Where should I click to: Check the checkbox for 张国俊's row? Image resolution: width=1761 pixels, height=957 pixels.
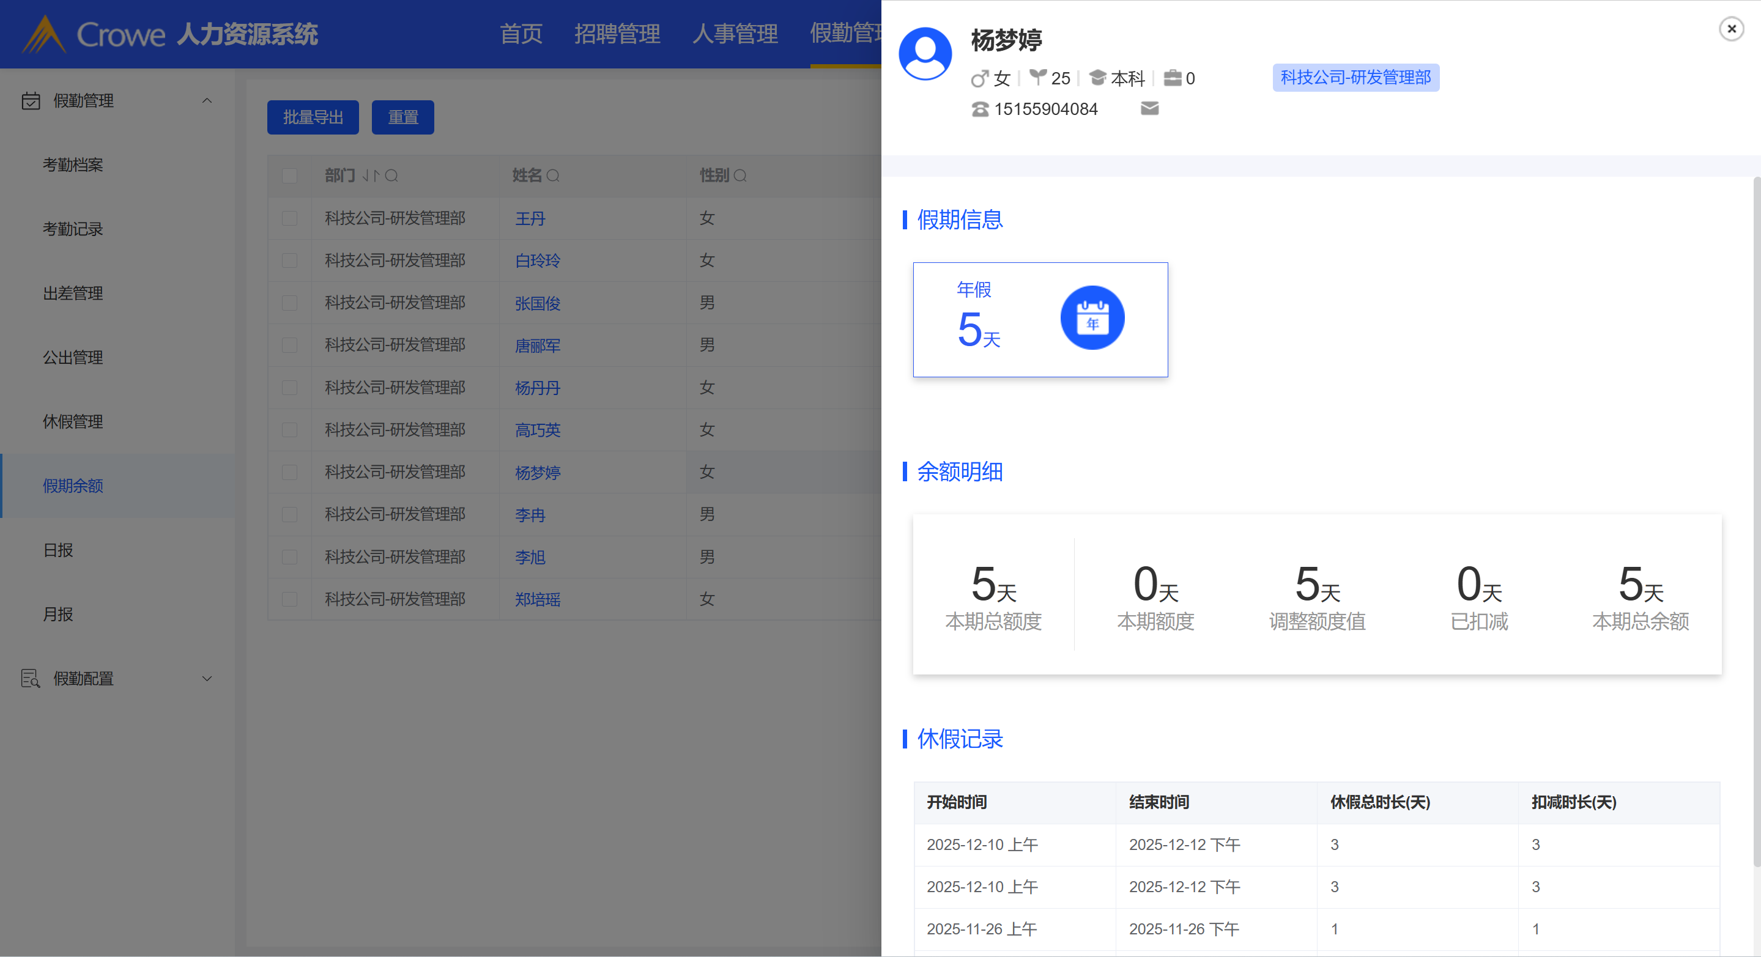[x=290, y=303]
